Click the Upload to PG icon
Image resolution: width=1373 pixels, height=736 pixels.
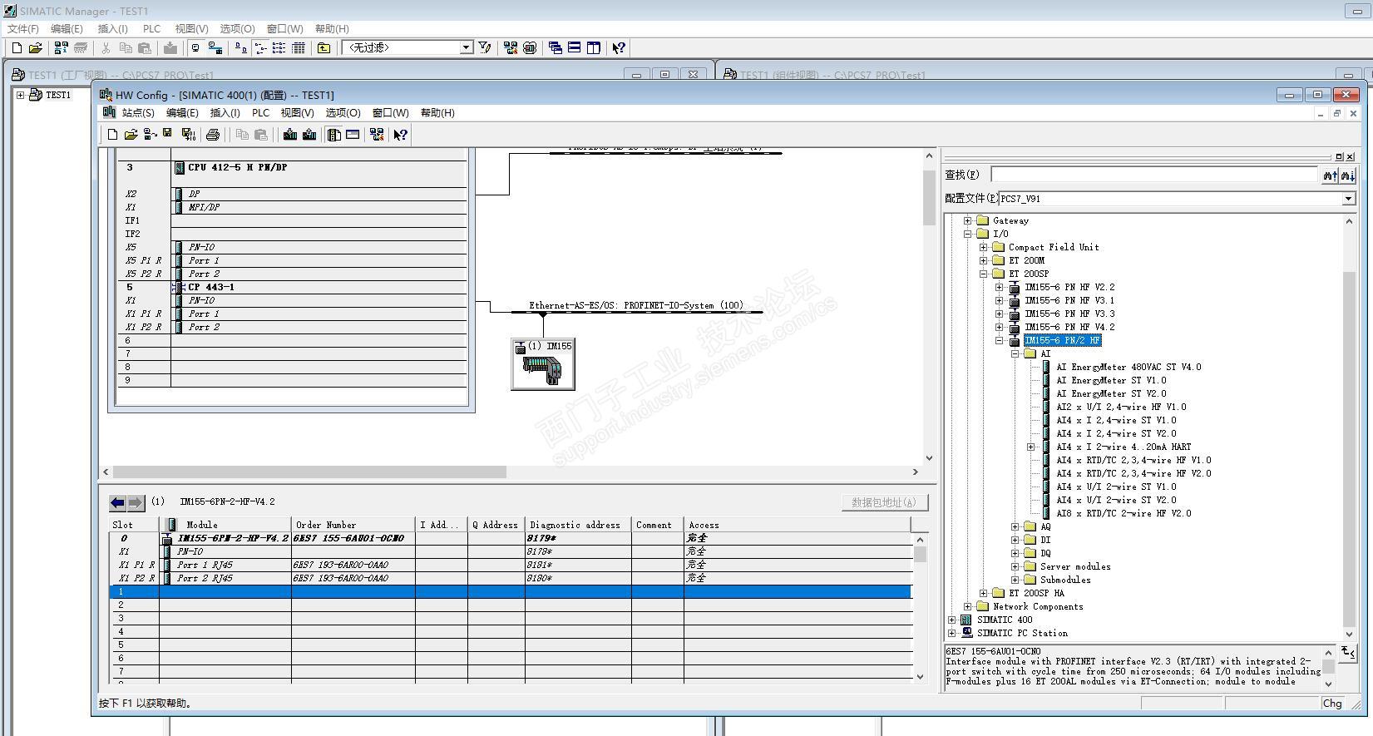[x=309, y=135]
